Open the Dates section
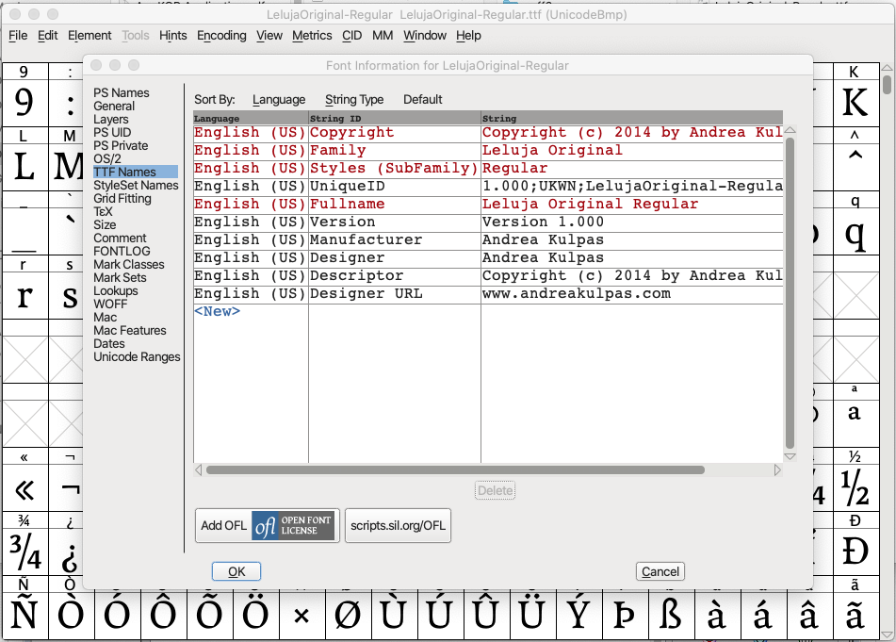This screenshot has height=642, width=896. pos(109,343)
